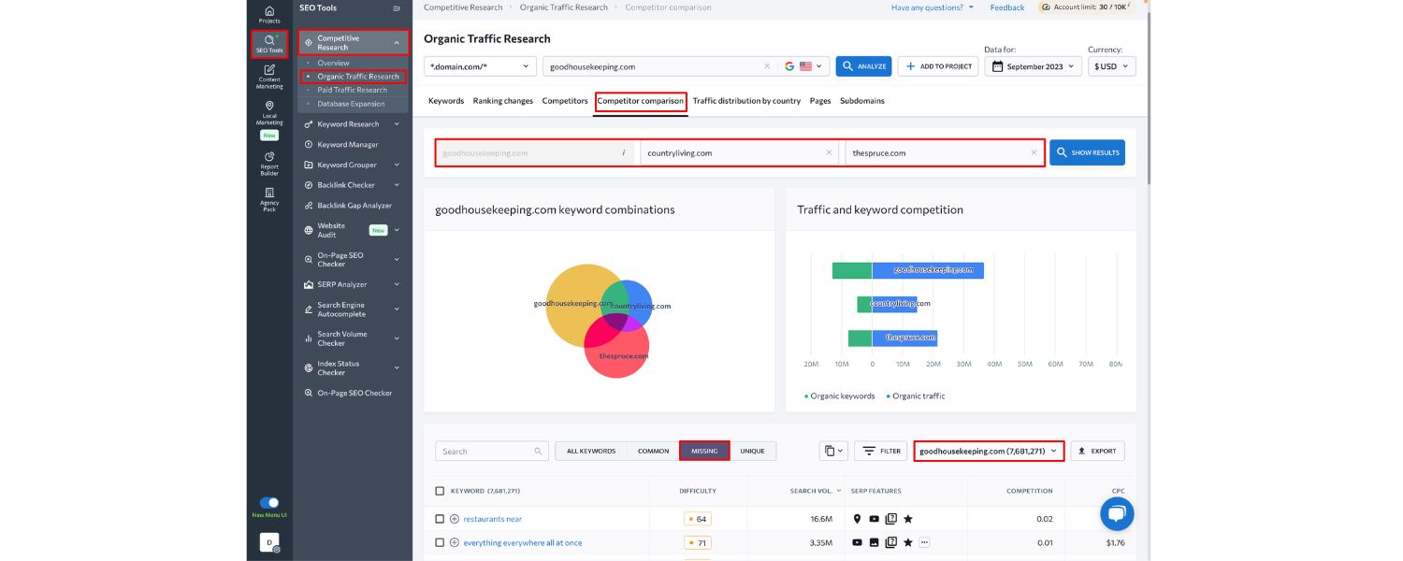Open the currency dropdown showing $USD
The width and height of the screenshot is (1403, 561).
tap(1109, 65)
